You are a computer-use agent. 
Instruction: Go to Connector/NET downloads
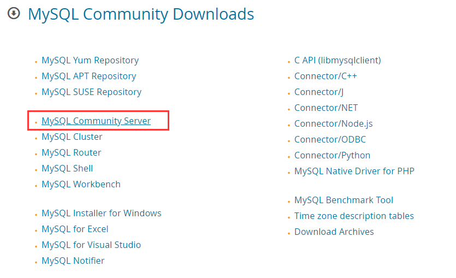tap(326, 108)
